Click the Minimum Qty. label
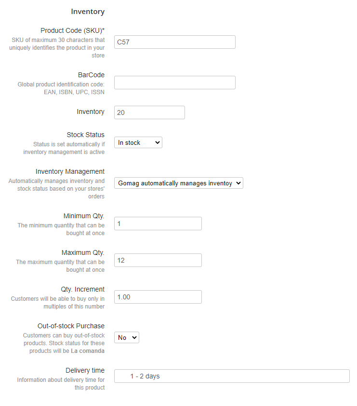Screen dimensions: 357x406 click(84, 216)
